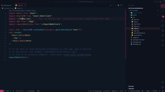Click the bit.ly/CRA-vitals link in comment
Viewport: 165px width, 92px height.
click(x=77, y=54)
